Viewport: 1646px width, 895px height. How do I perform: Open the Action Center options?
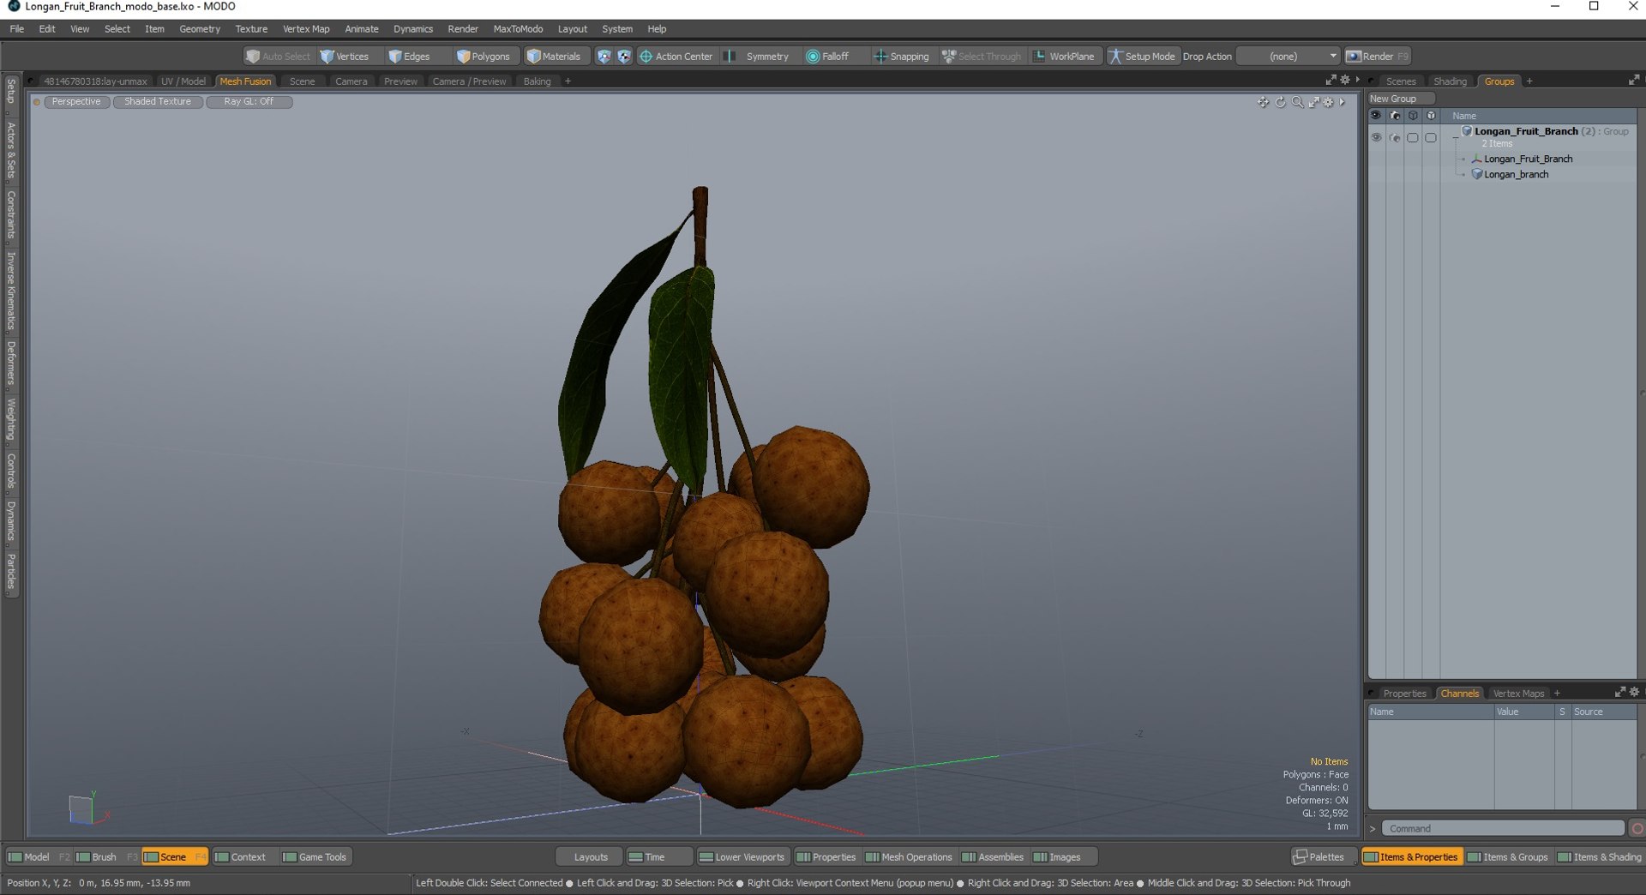[x=676, y=57]
